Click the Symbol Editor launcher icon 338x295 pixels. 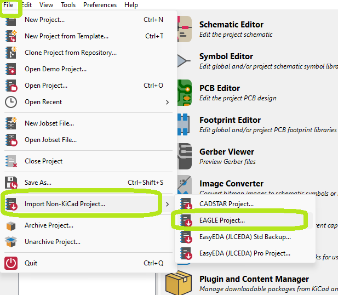(x=184, y=61)
